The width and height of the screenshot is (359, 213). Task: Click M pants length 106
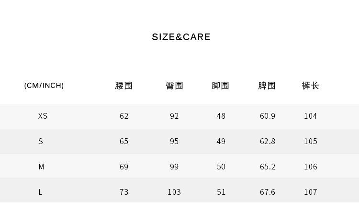pos(310,167)
